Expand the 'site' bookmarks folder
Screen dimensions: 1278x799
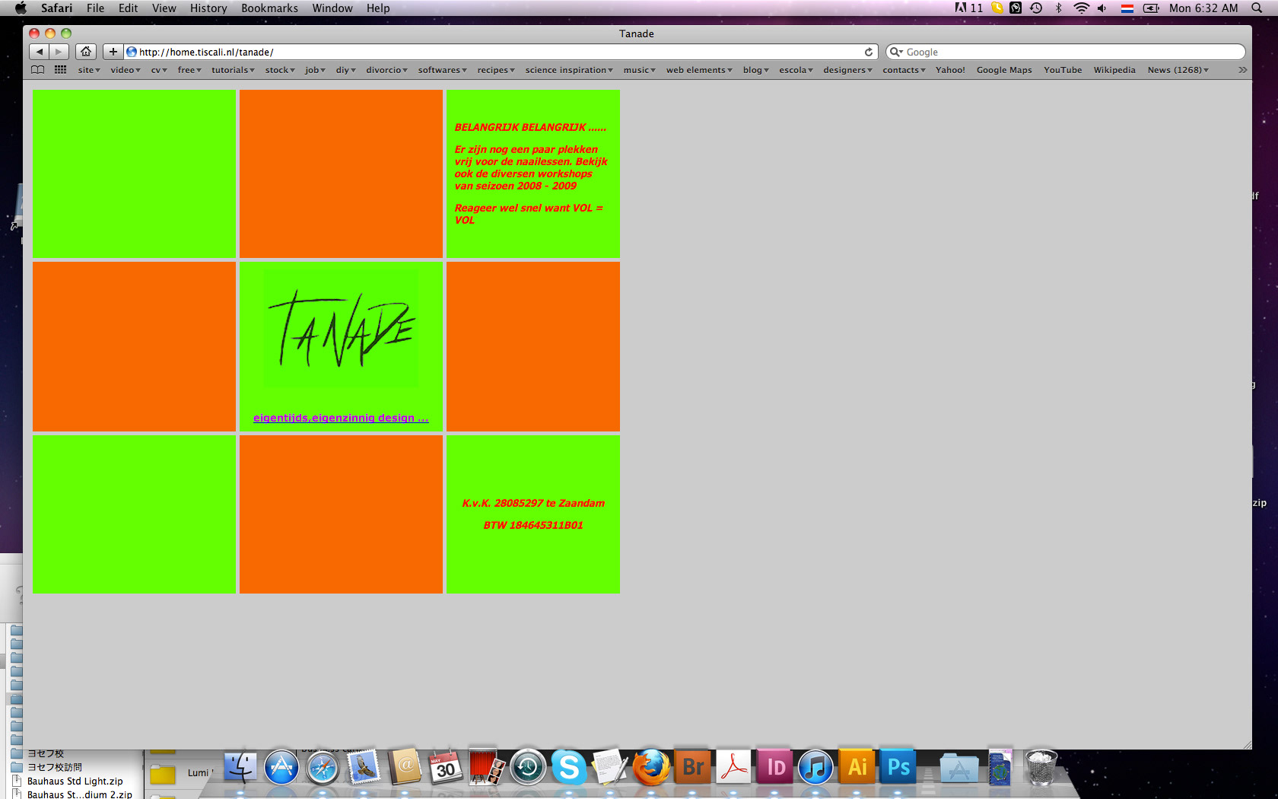[89, 70]
